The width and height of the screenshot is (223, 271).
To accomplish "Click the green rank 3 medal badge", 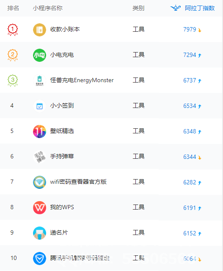I will coord(13,80).
